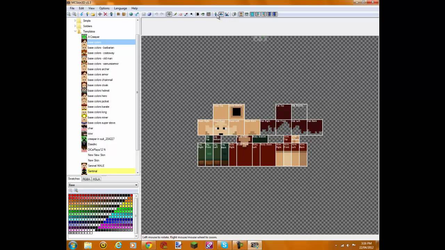Switch to the RGBA tab
The height and width of the screenshot is (250, 445).
coord(86,179)
